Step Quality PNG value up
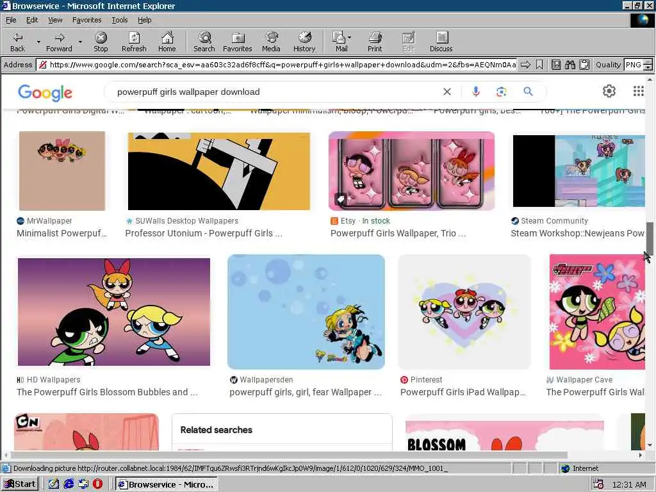656x492 pixels. point(648,62)
